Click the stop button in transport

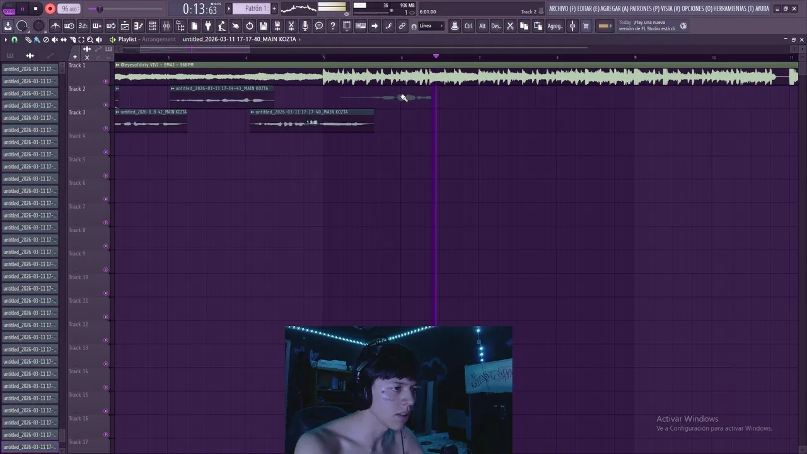click(x=35, y=9)
